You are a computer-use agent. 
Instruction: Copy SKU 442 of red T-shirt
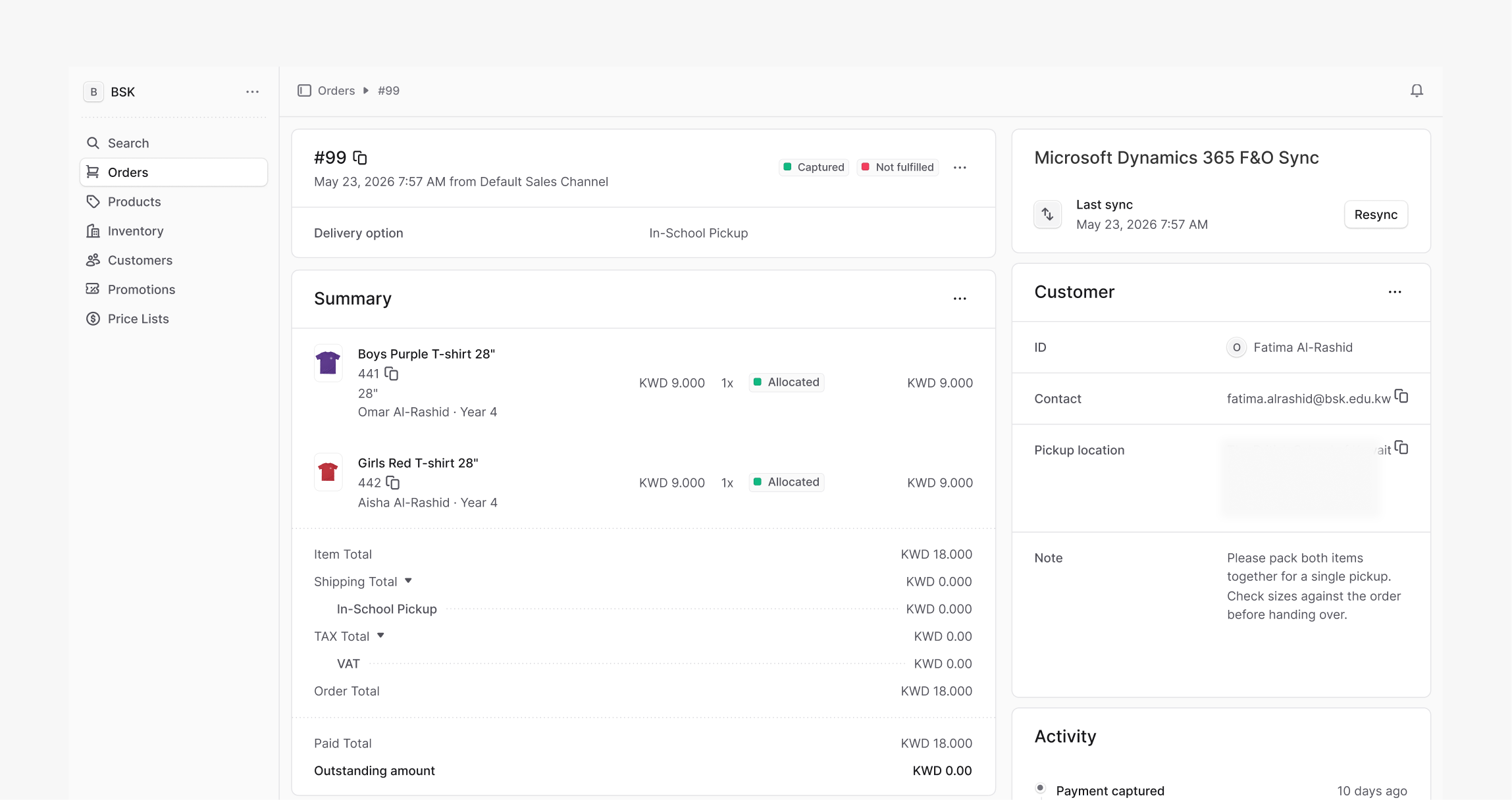(393, 483)
